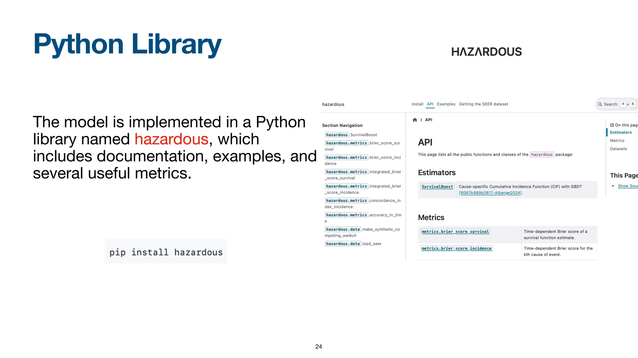Click the list icon beside On this page
Image resolution: width=638 pixels, height=358 pixels.
click(x=612, y=125)
